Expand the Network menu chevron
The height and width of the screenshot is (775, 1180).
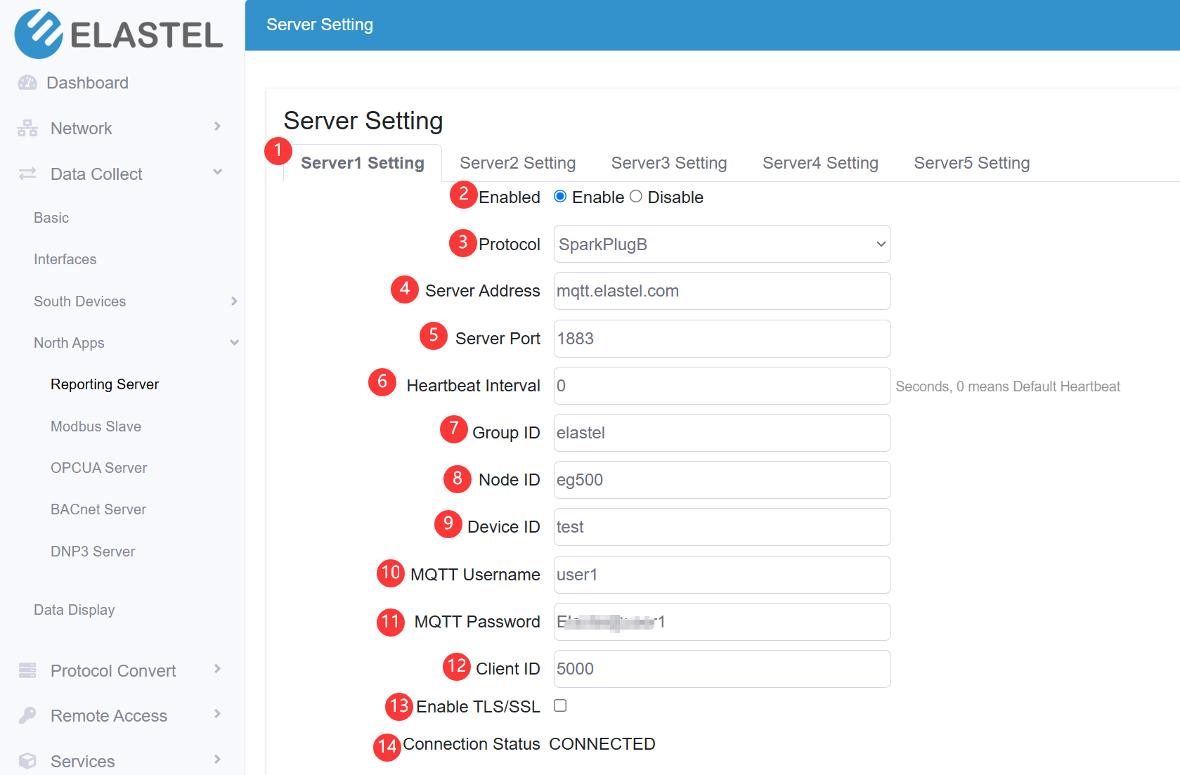tap(217, 126)
